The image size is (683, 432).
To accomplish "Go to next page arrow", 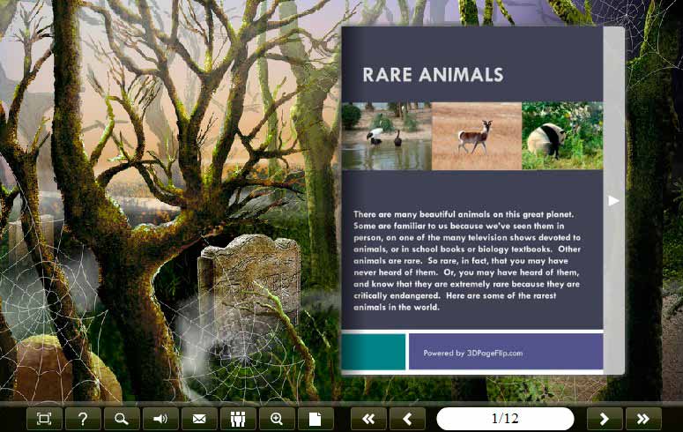I will tap(605, 419).
